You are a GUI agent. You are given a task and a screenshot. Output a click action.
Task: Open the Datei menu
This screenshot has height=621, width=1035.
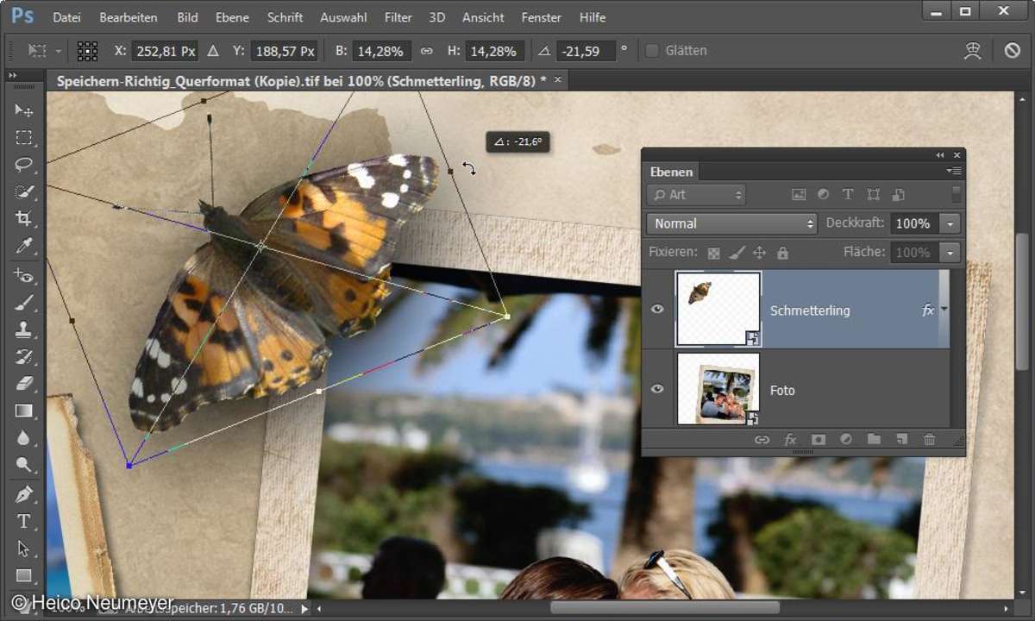point(66,16)
